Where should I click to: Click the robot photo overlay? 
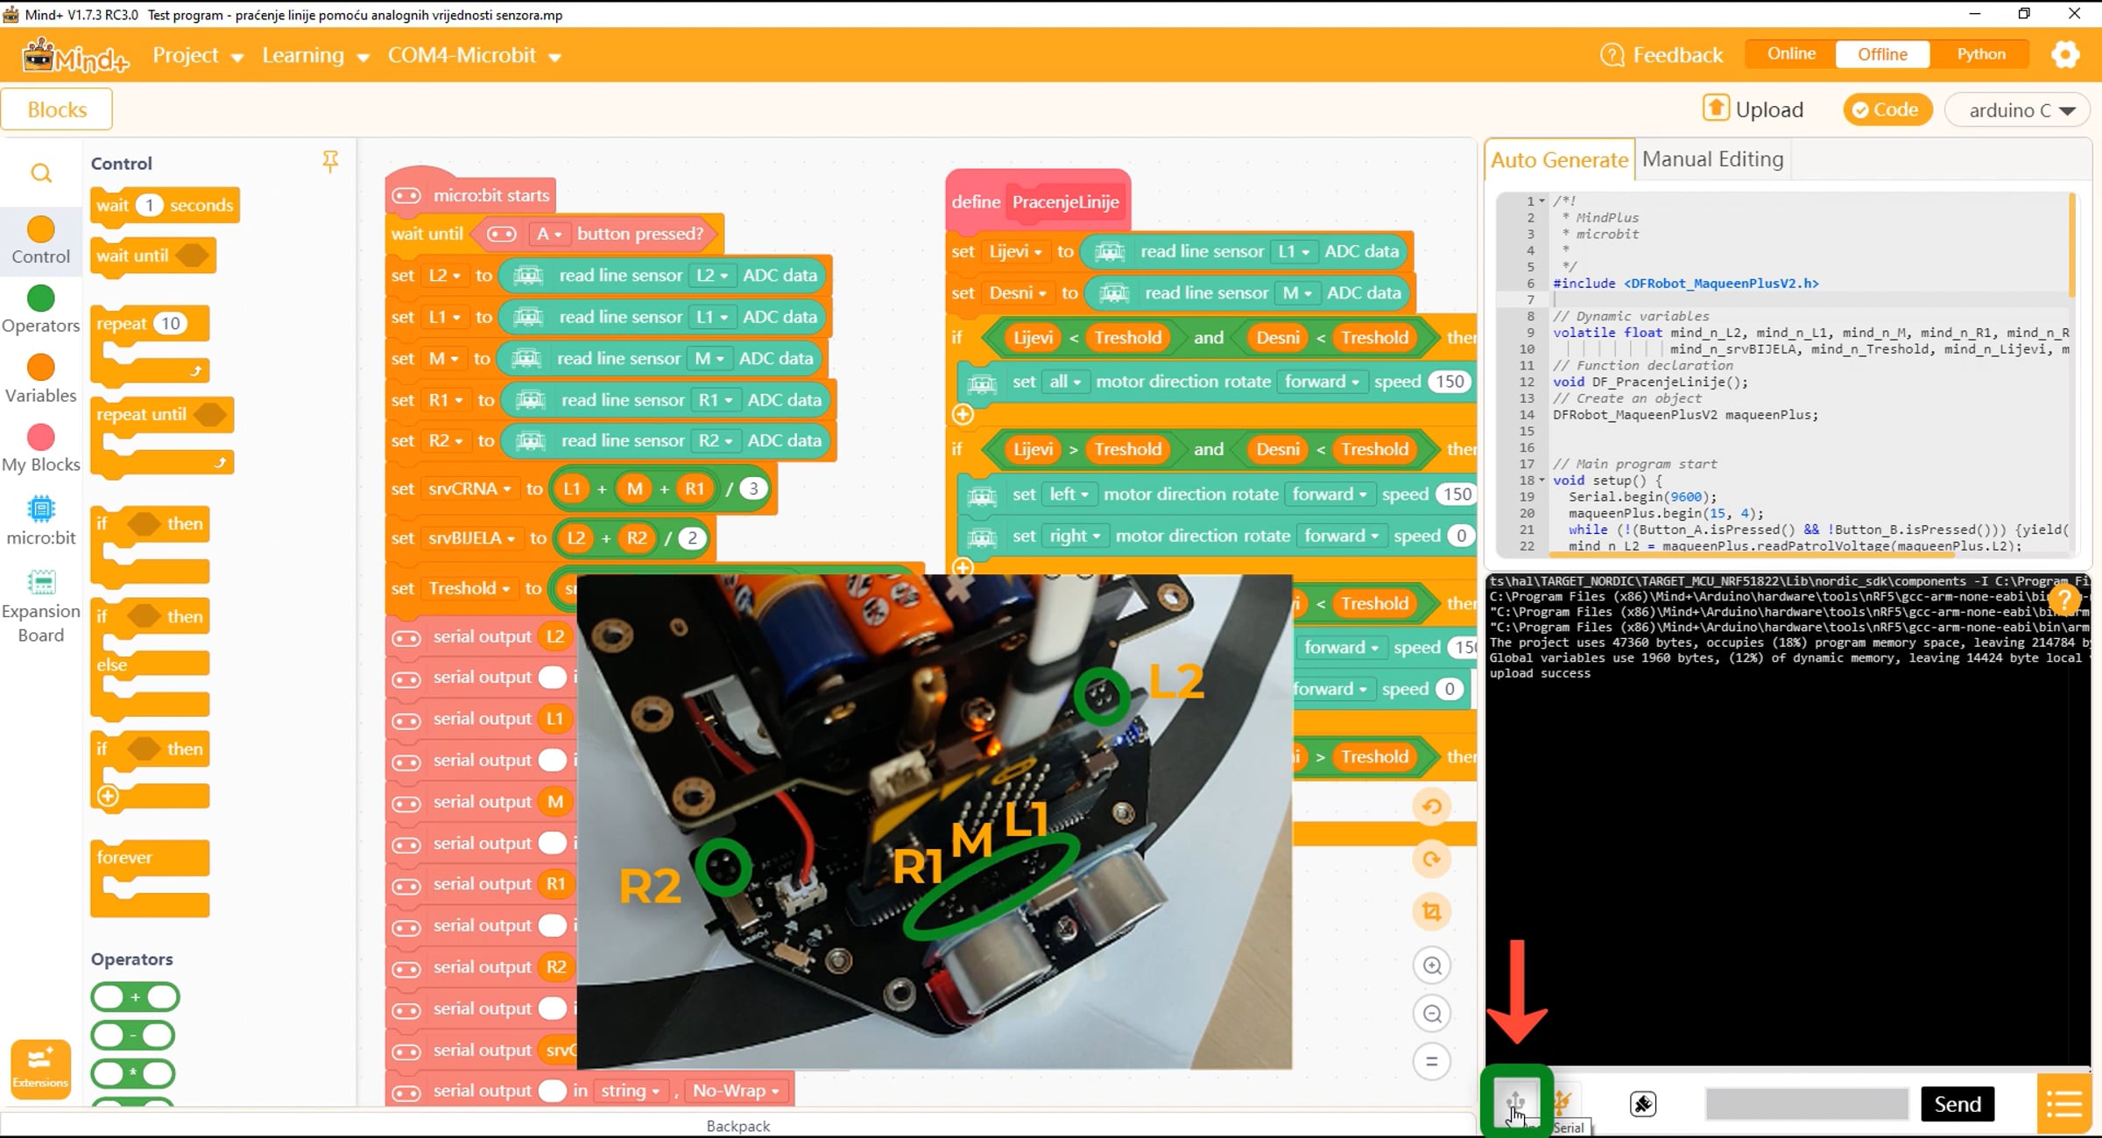tap(935, 821)
